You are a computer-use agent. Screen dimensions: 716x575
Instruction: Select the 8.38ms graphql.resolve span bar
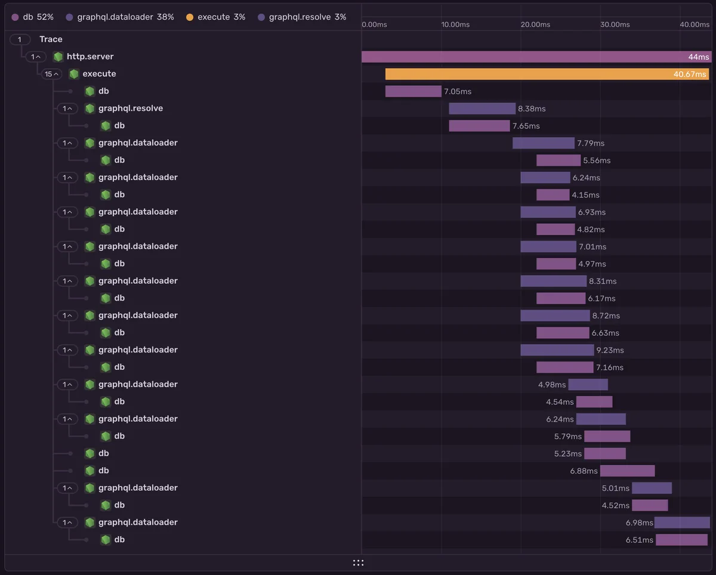(482, 109)
